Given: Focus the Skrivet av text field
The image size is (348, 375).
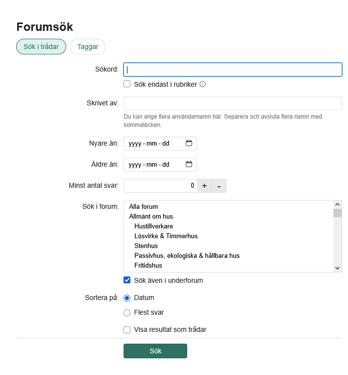Looking at the screenshot, I should click(x=232, y=103).
